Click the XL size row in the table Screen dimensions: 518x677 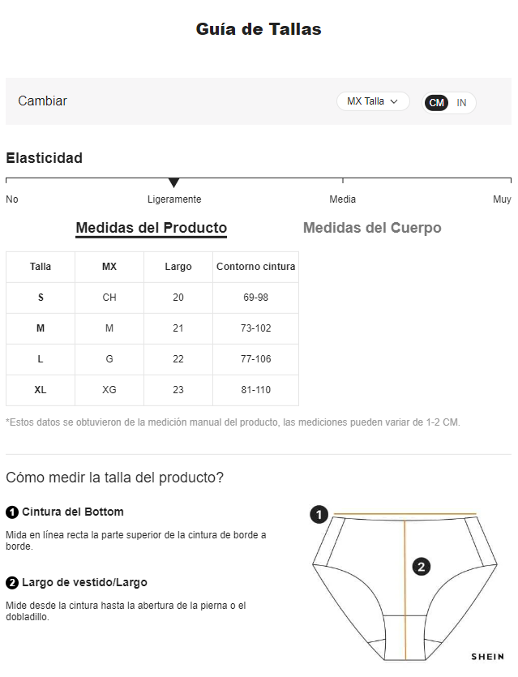coord(152,390)
